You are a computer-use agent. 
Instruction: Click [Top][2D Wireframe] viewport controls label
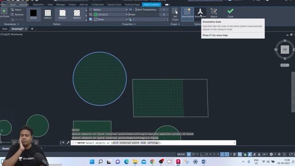tap(12, 34)
